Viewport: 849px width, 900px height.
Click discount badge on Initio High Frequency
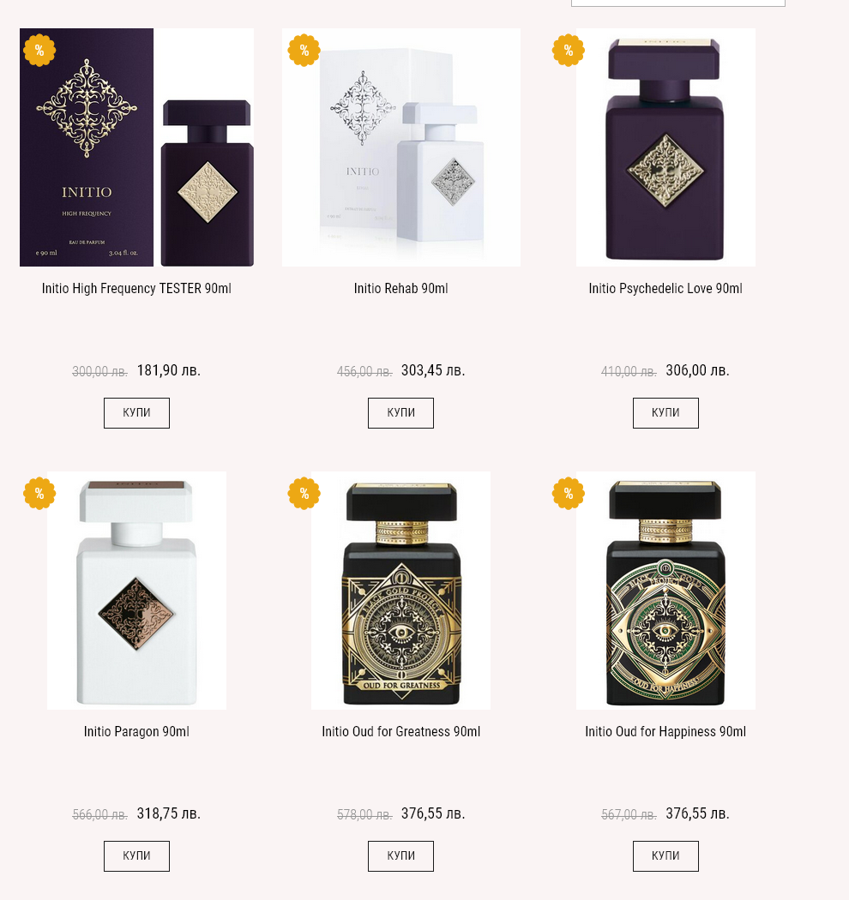tap(39, 51)
